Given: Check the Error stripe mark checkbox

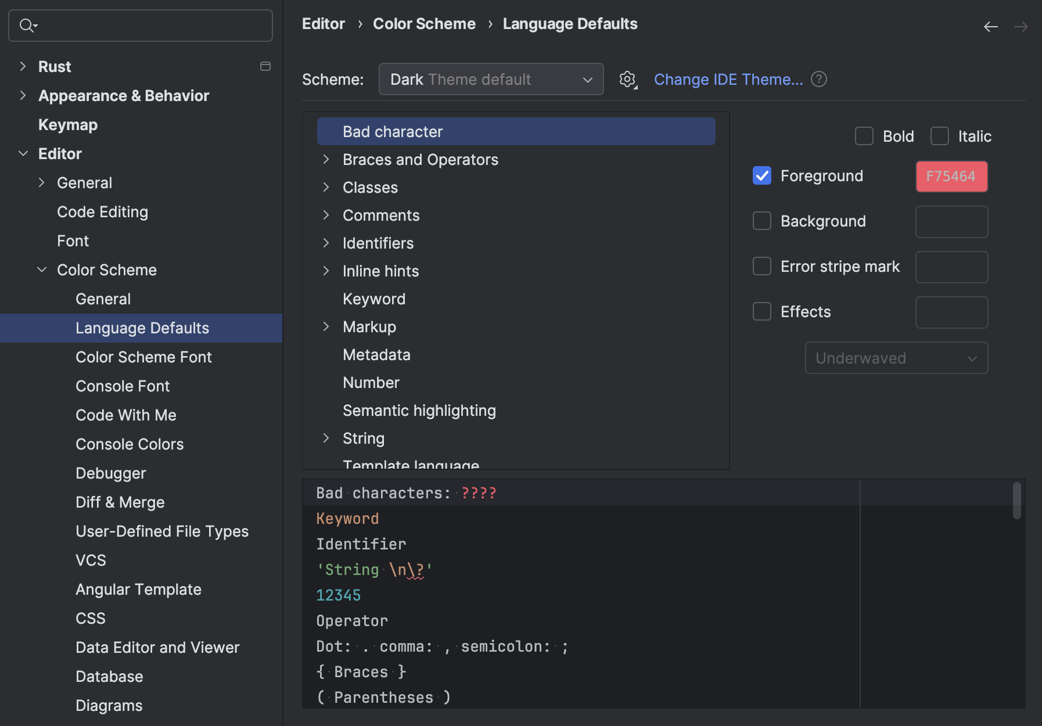Looking at the screenshot, I should (x=762, y=267).
